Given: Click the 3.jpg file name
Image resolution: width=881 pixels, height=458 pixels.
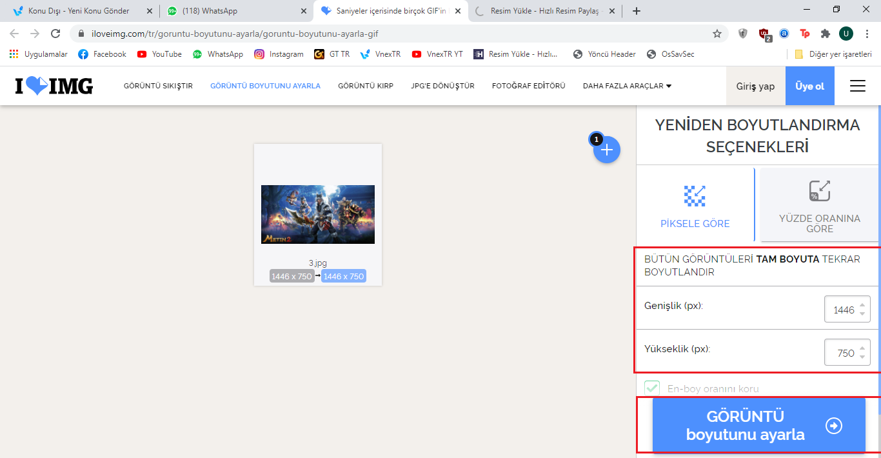Looking at the screenshot, I should click(x=318, y=263).
